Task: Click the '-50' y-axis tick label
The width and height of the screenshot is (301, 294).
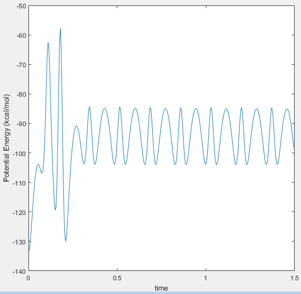Action: point(21,6)
